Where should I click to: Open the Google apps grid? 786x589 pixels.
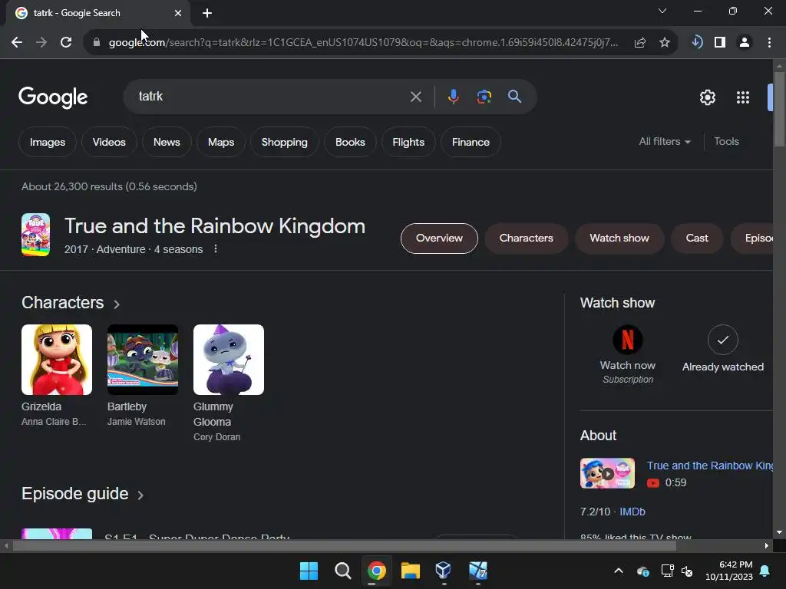(x=743, y=97)
